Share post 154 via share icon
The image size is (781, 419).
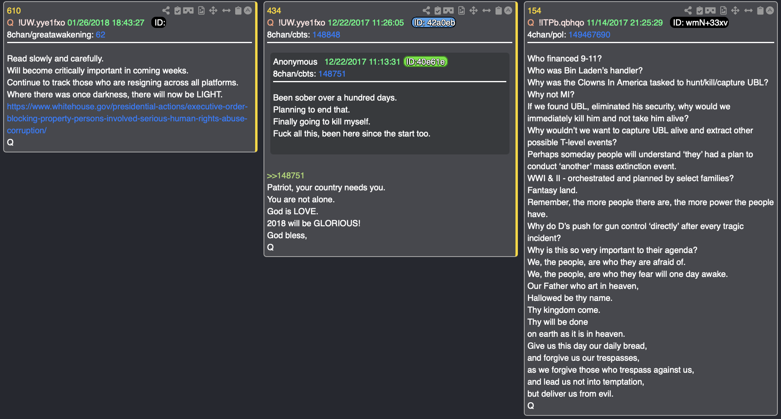pyautogui.click(x=688, y=11)
